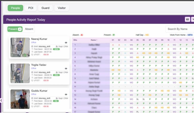Expand the left side panel chevron
Viewport: 194px width, 113px height.
1,100
